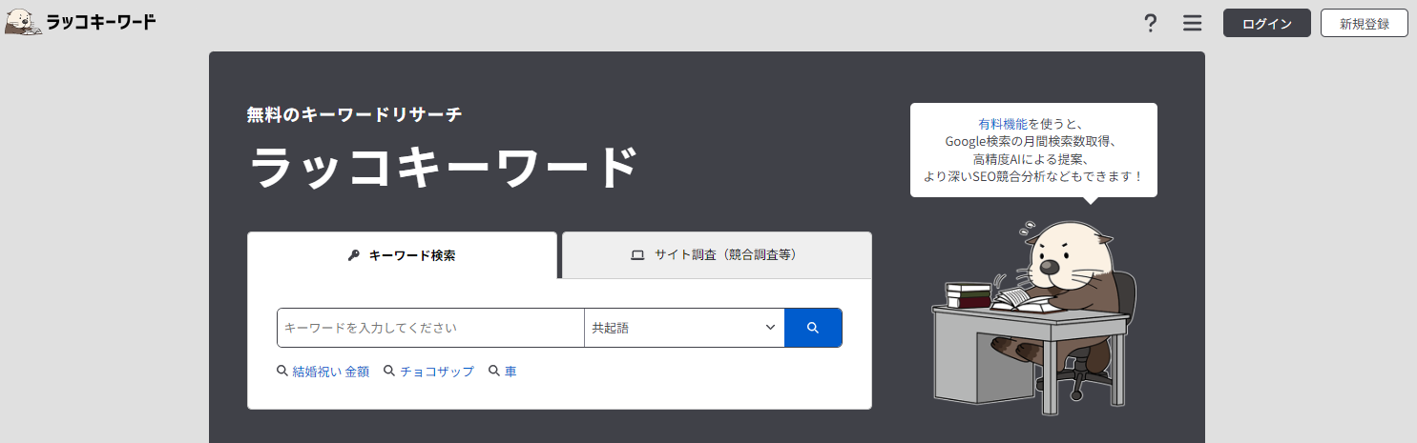
Task: Click the otter mascot logo icon
Action: (23, 23)
